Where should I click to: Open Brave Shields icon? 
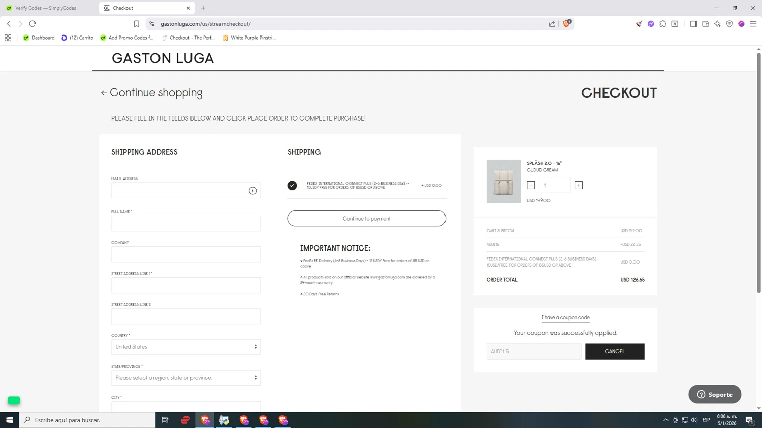pos(566,23)
